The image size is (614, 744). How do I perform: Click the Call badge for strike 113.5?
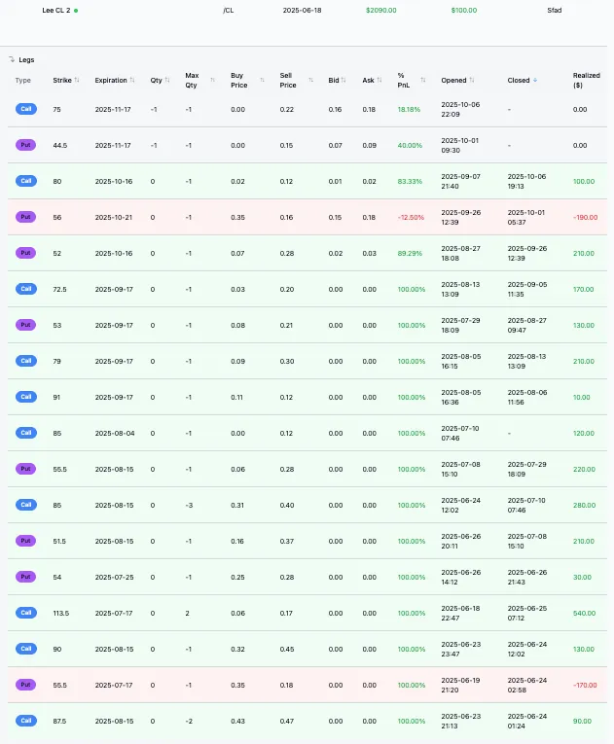coord(25,613)
